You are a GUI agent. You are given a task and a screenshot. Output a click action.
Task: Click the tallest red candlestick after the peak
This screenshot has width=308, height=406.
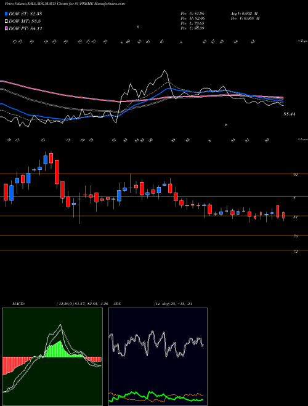57,172
